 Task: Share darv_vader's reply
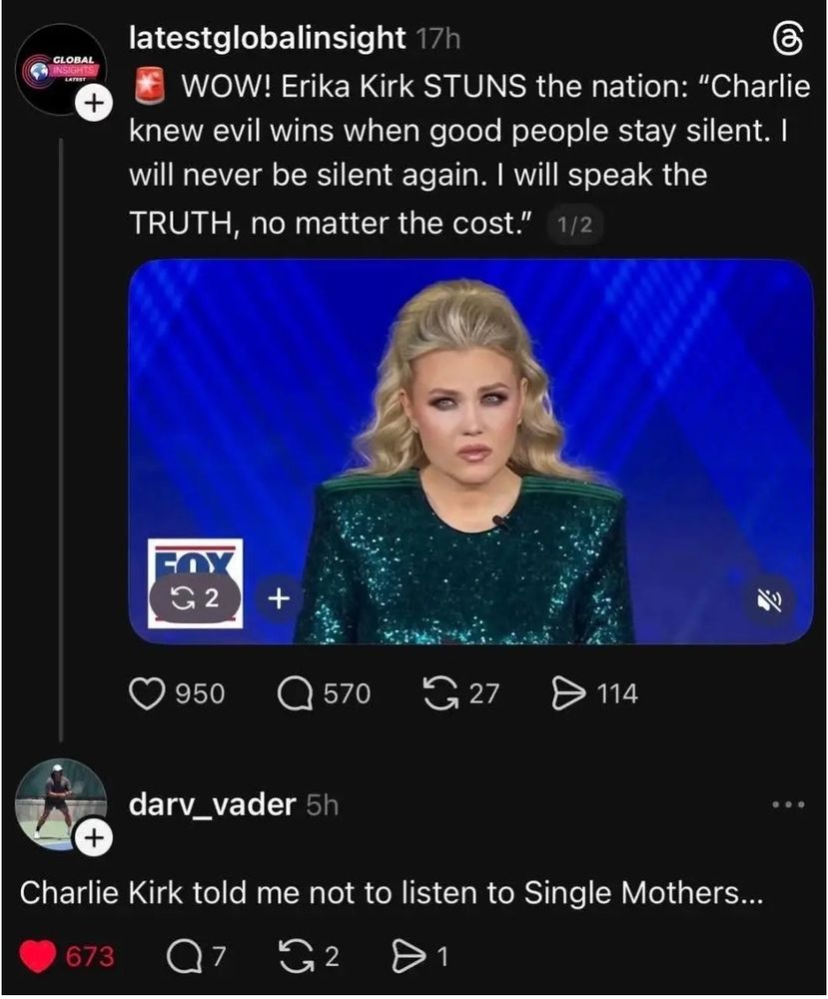[419, 957]
